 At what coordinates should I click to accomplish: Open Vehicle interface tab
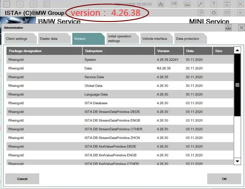[156, 39]
